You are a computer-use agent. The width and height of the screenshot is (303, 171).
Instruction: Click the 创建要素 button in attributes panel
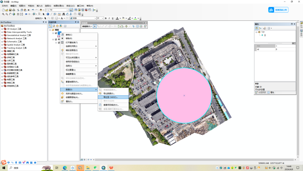pos(261,92)
